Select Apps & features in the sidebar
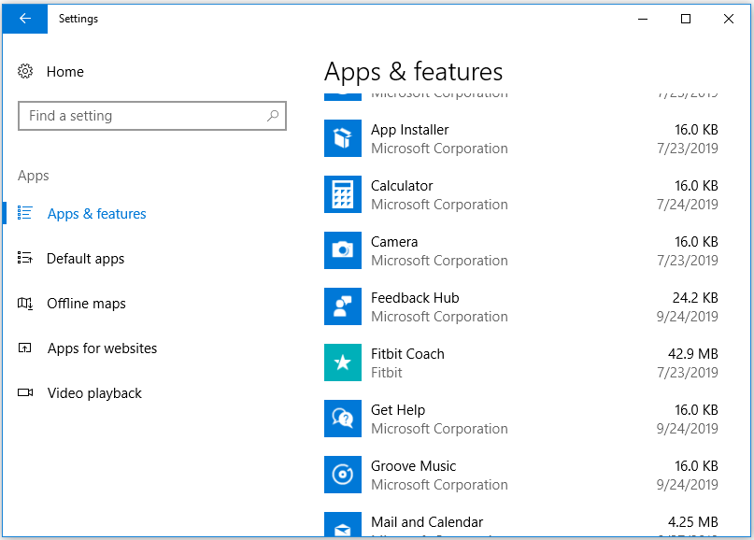The image size is (754, 540). pos(96,214)
